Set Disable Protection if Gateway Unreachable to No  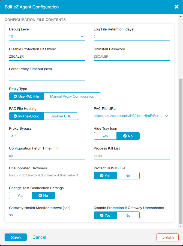[x=128, y=216]
